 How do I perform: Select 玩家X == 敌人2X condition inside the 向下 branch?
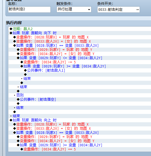80,45
